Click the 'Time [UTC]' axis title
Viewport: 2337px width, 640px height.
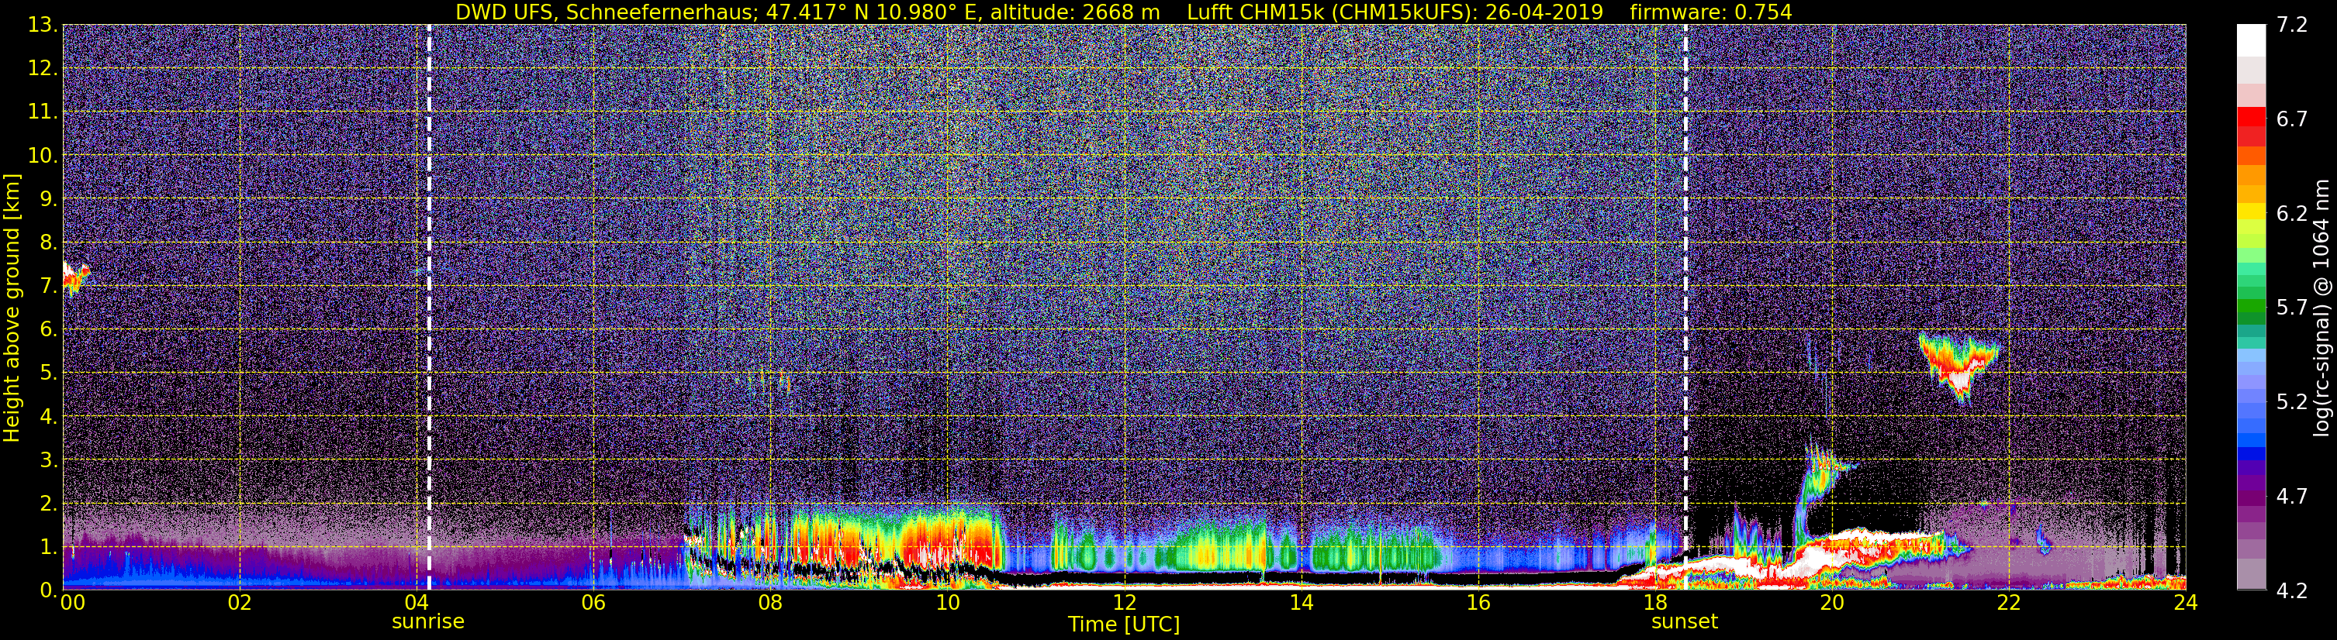pyautogui.click(x=1124, y=625)
